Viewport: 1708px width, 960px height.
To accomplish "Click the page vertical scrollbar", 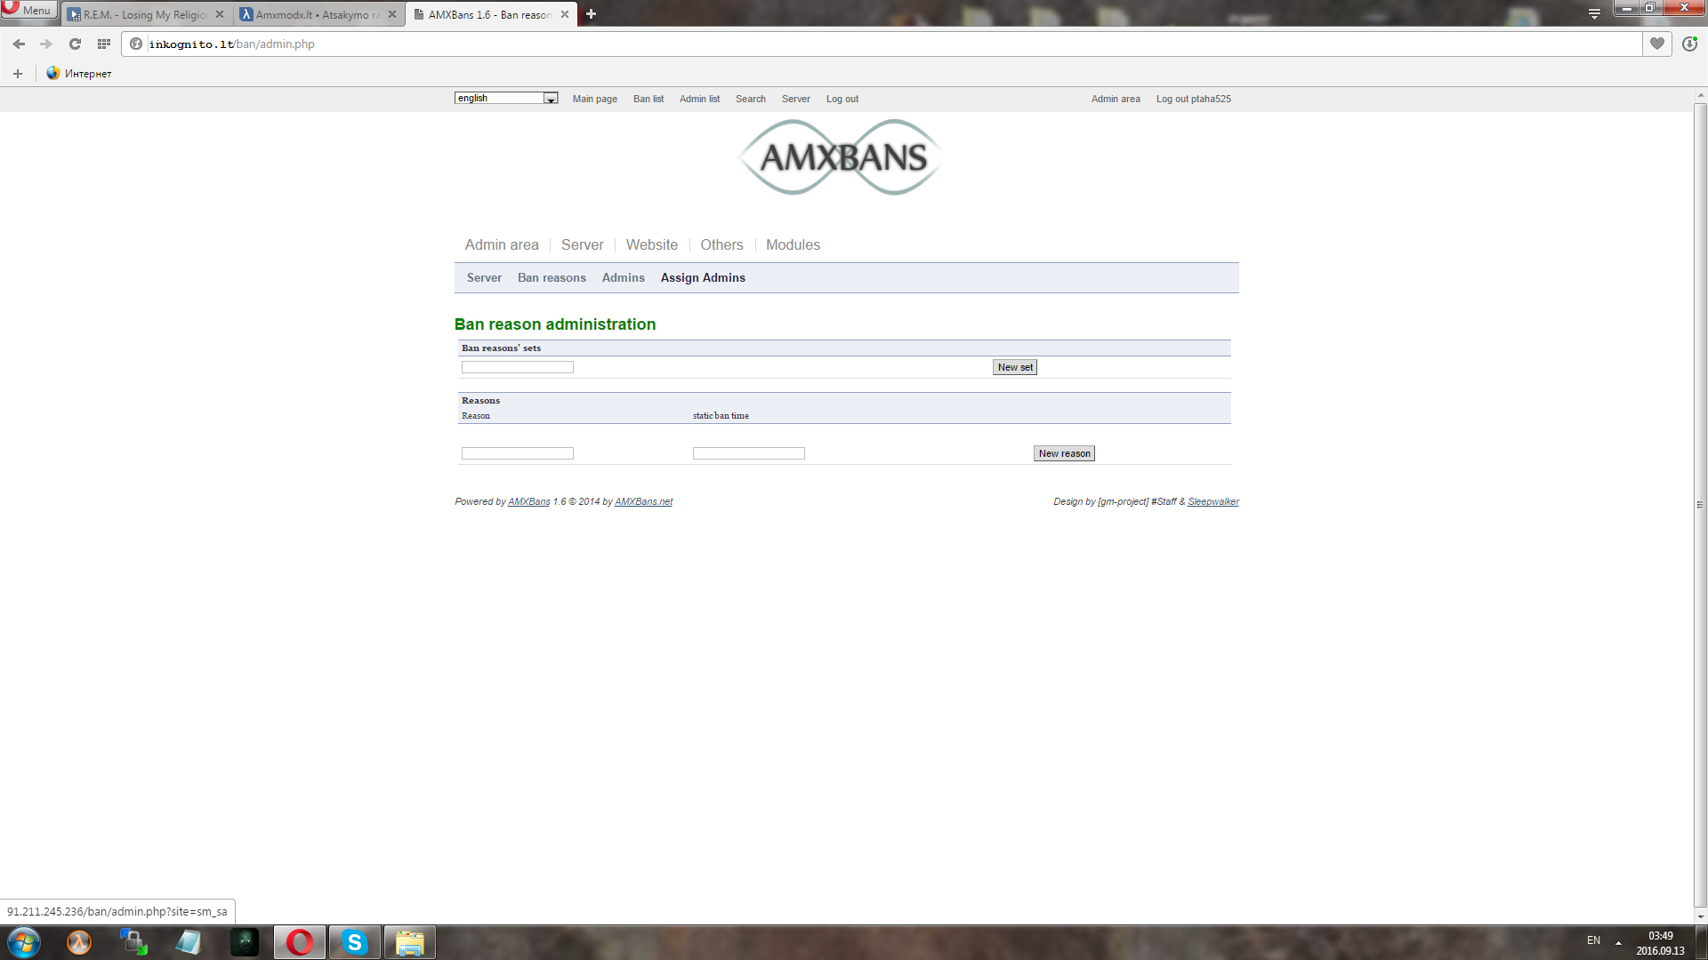I will (x=1700, y=504).
